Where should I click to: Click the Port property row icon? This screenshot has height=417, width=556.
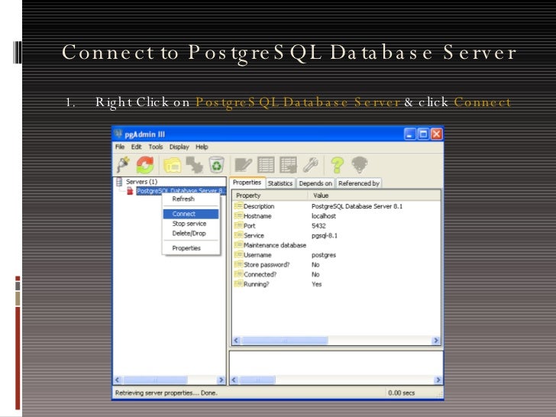[238, 225]
